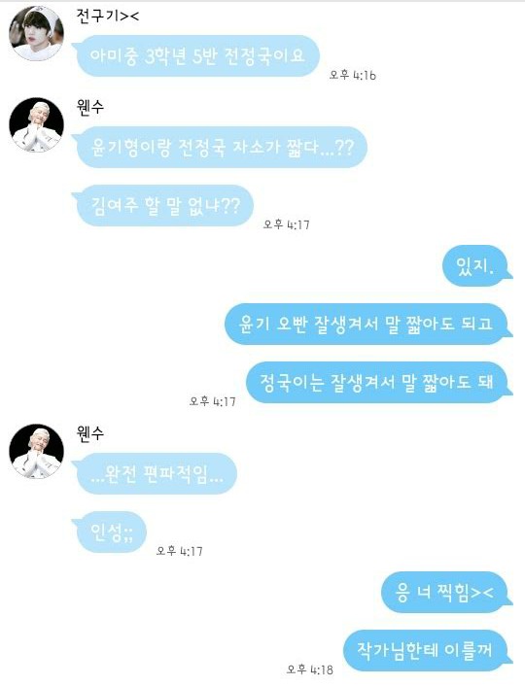Viewport: 525px width, 686px height.
Task: Tap the second 웬수 profile avatar
Action: 36,451
